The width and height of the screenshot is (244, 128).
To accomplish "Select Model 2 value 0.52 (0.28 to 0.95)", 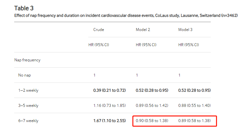I will click(x=152, y=90).
